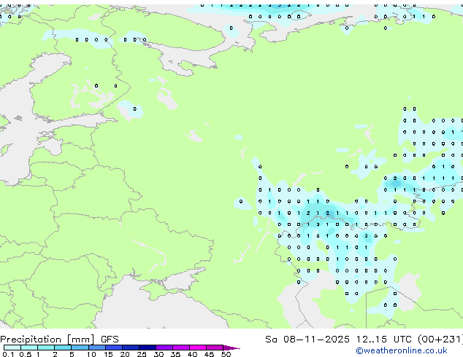The height and width of the screenshot is (357, 463).
Task: Select the 15–20 mm legend swatch
Action: click(114, 348)
